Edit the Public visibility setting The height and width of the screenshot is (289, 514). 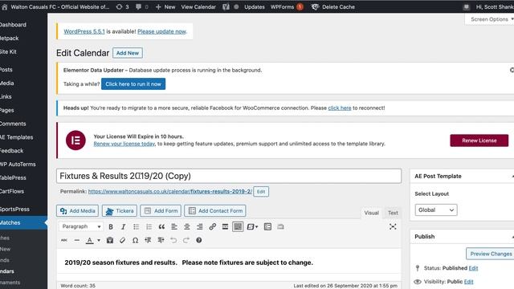(x=468, y=282)
